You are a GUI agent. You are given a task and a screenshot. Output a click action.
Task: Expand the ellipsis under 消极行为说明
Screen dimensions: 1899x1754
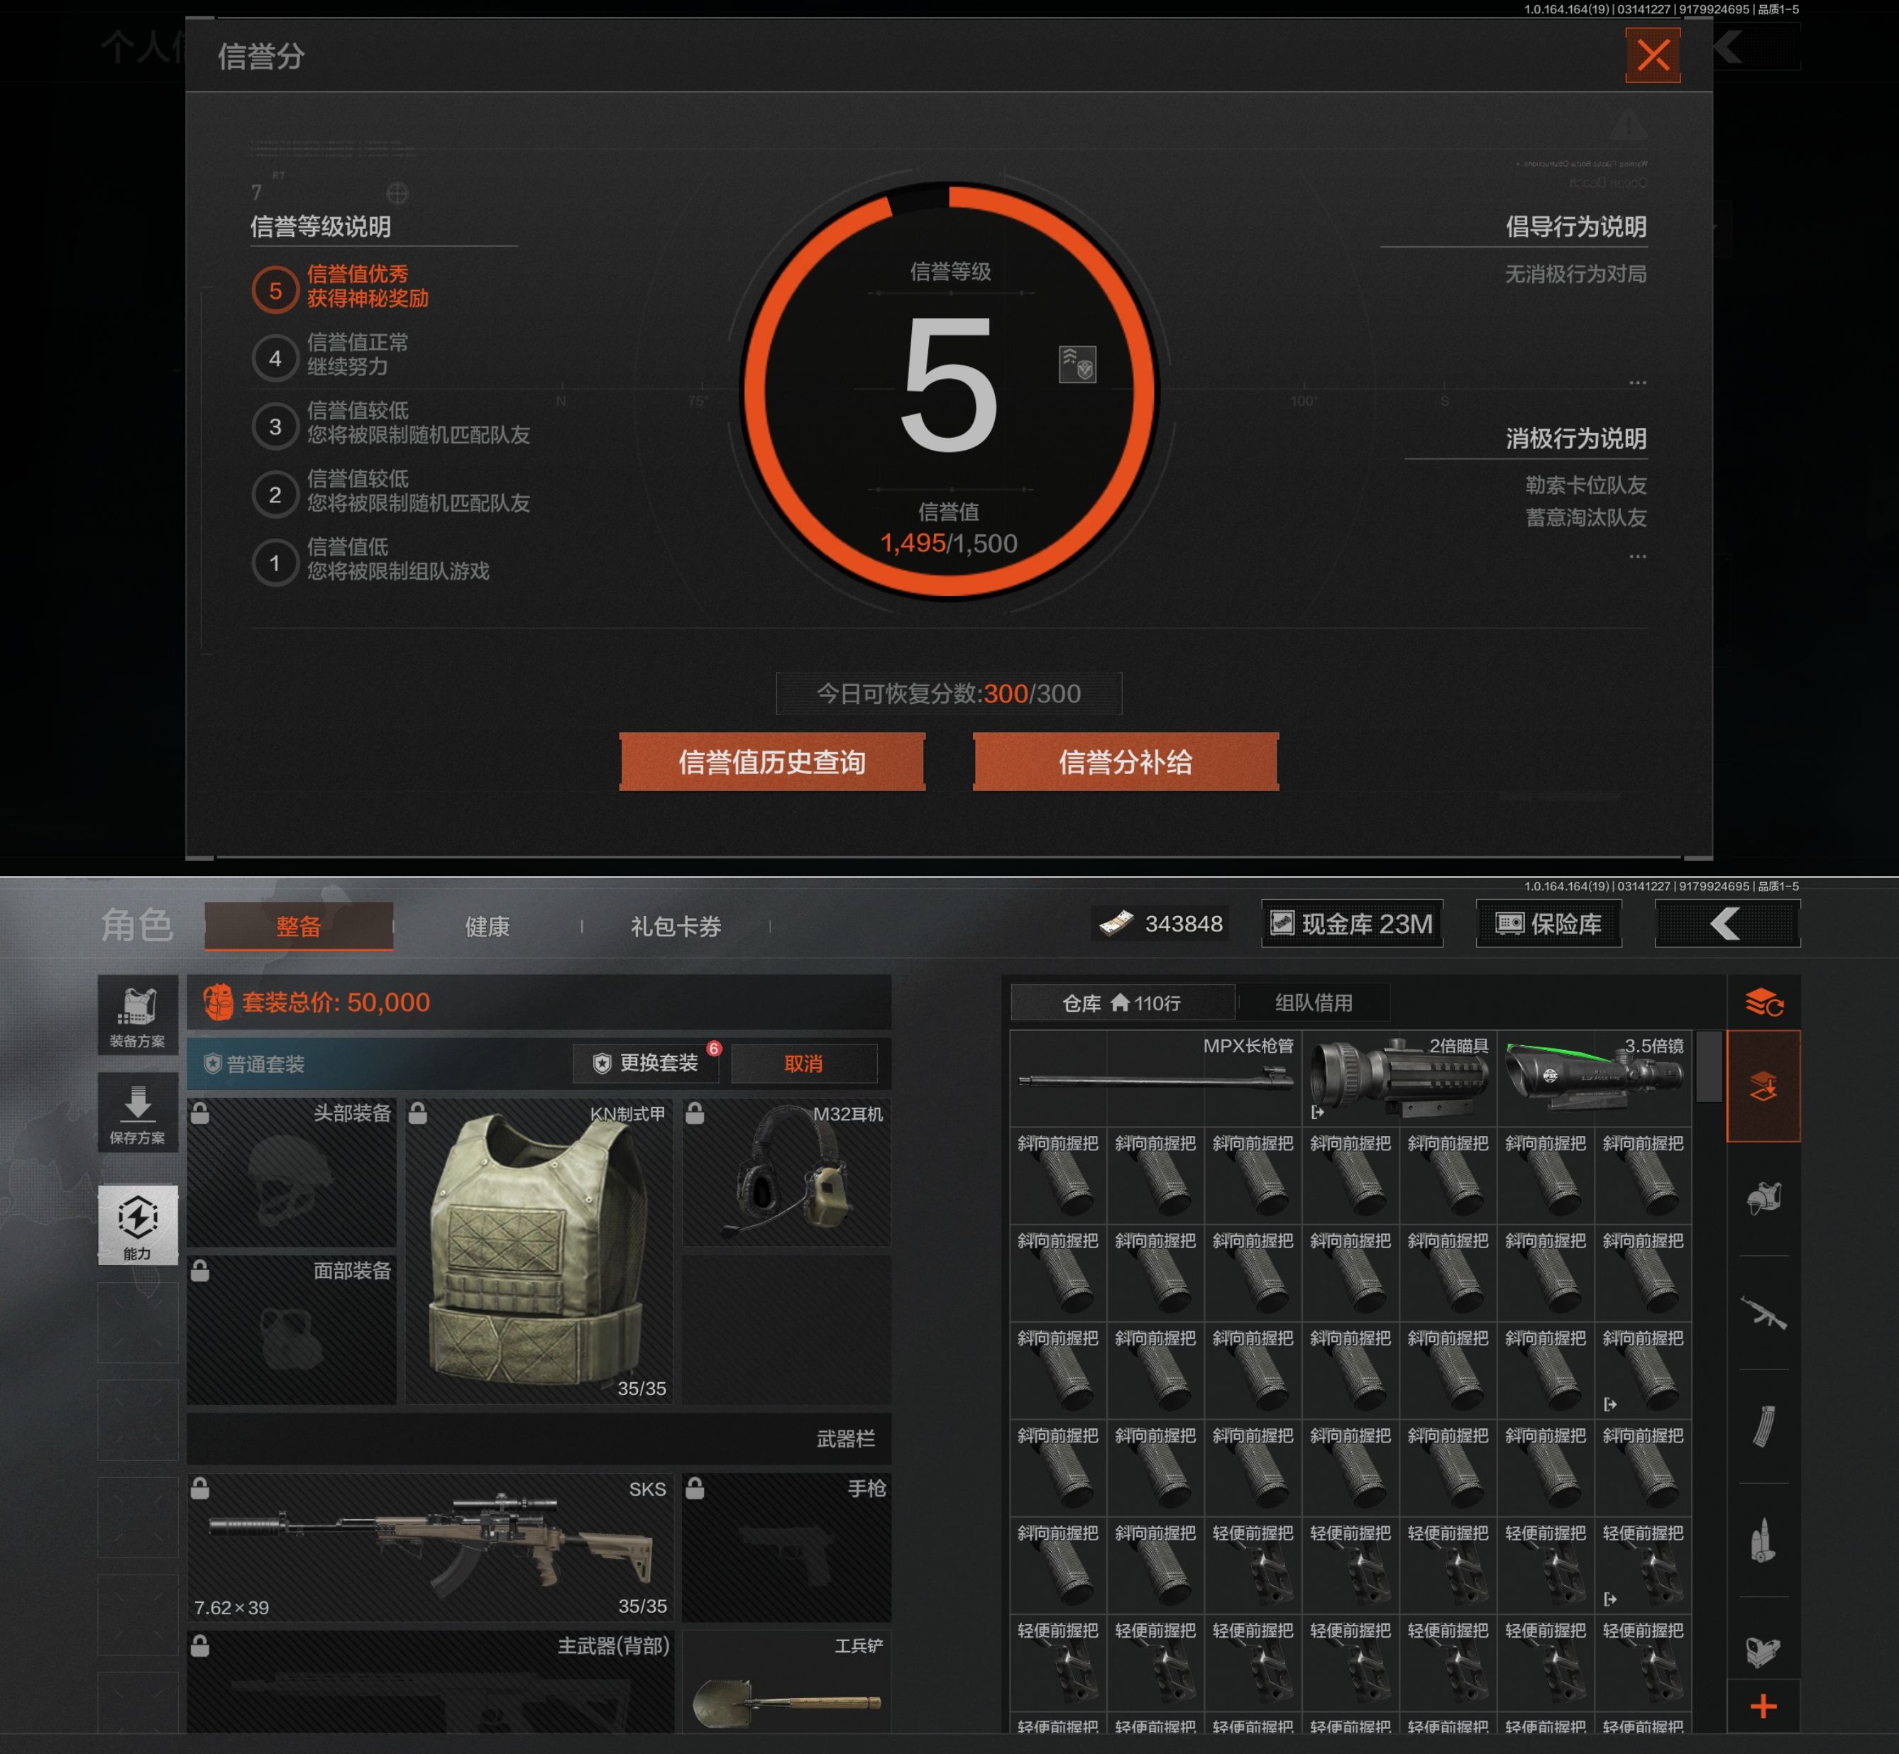pyautogui.click(x=1637, y=556)
